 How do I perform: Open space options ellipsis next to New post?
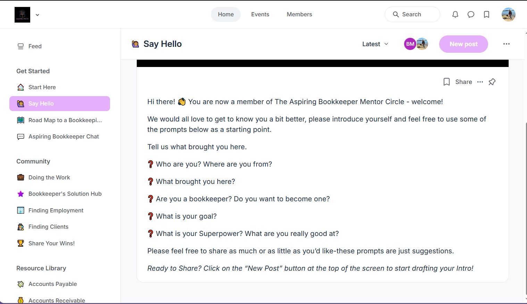coord(506,44)
